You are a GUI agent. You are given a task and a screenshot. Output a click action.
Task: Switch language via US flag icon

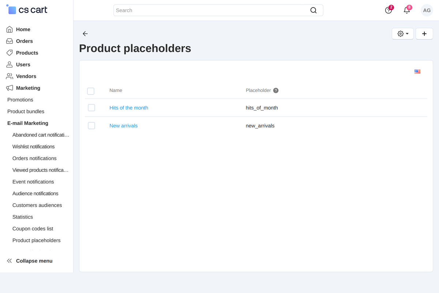click(417, 71)
